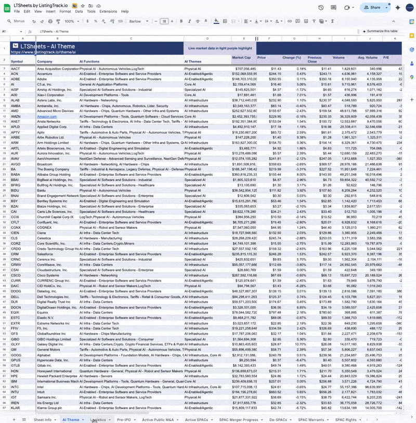The height and width of the screenshot is (423, 416).
Task: Open the fill color picker
Action: click(x=216, y=21)
